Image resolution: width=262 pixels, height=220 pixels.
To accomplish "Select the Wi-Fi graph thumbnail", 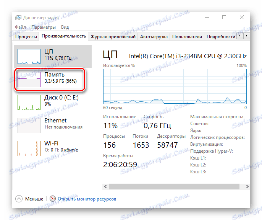I will [29, 148].
